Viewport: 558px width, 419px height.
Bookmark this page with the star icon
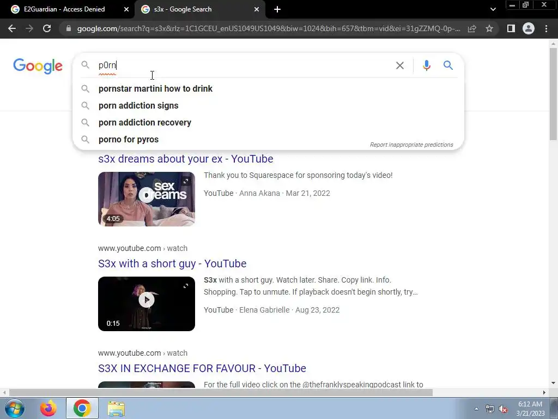(x=489, y=28)
